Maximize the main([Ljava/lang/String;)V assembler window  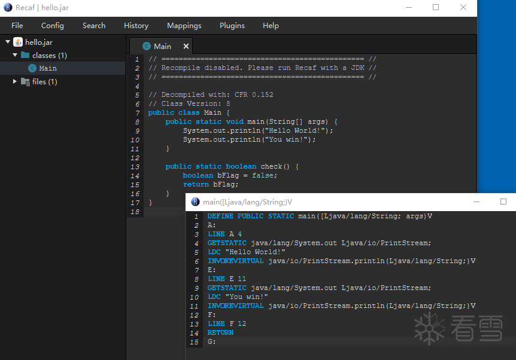pos(503,202)
